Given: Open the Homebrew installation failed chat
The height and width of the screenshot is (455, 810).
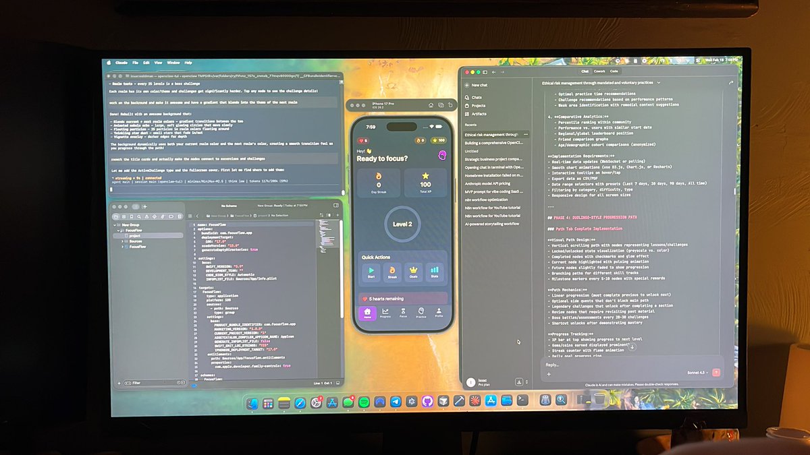Looking at the screenshot, I should (493, 175).
